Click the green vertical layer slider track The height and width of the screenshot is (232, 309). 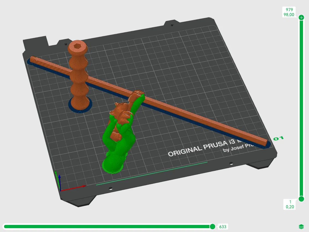point(301,108)
